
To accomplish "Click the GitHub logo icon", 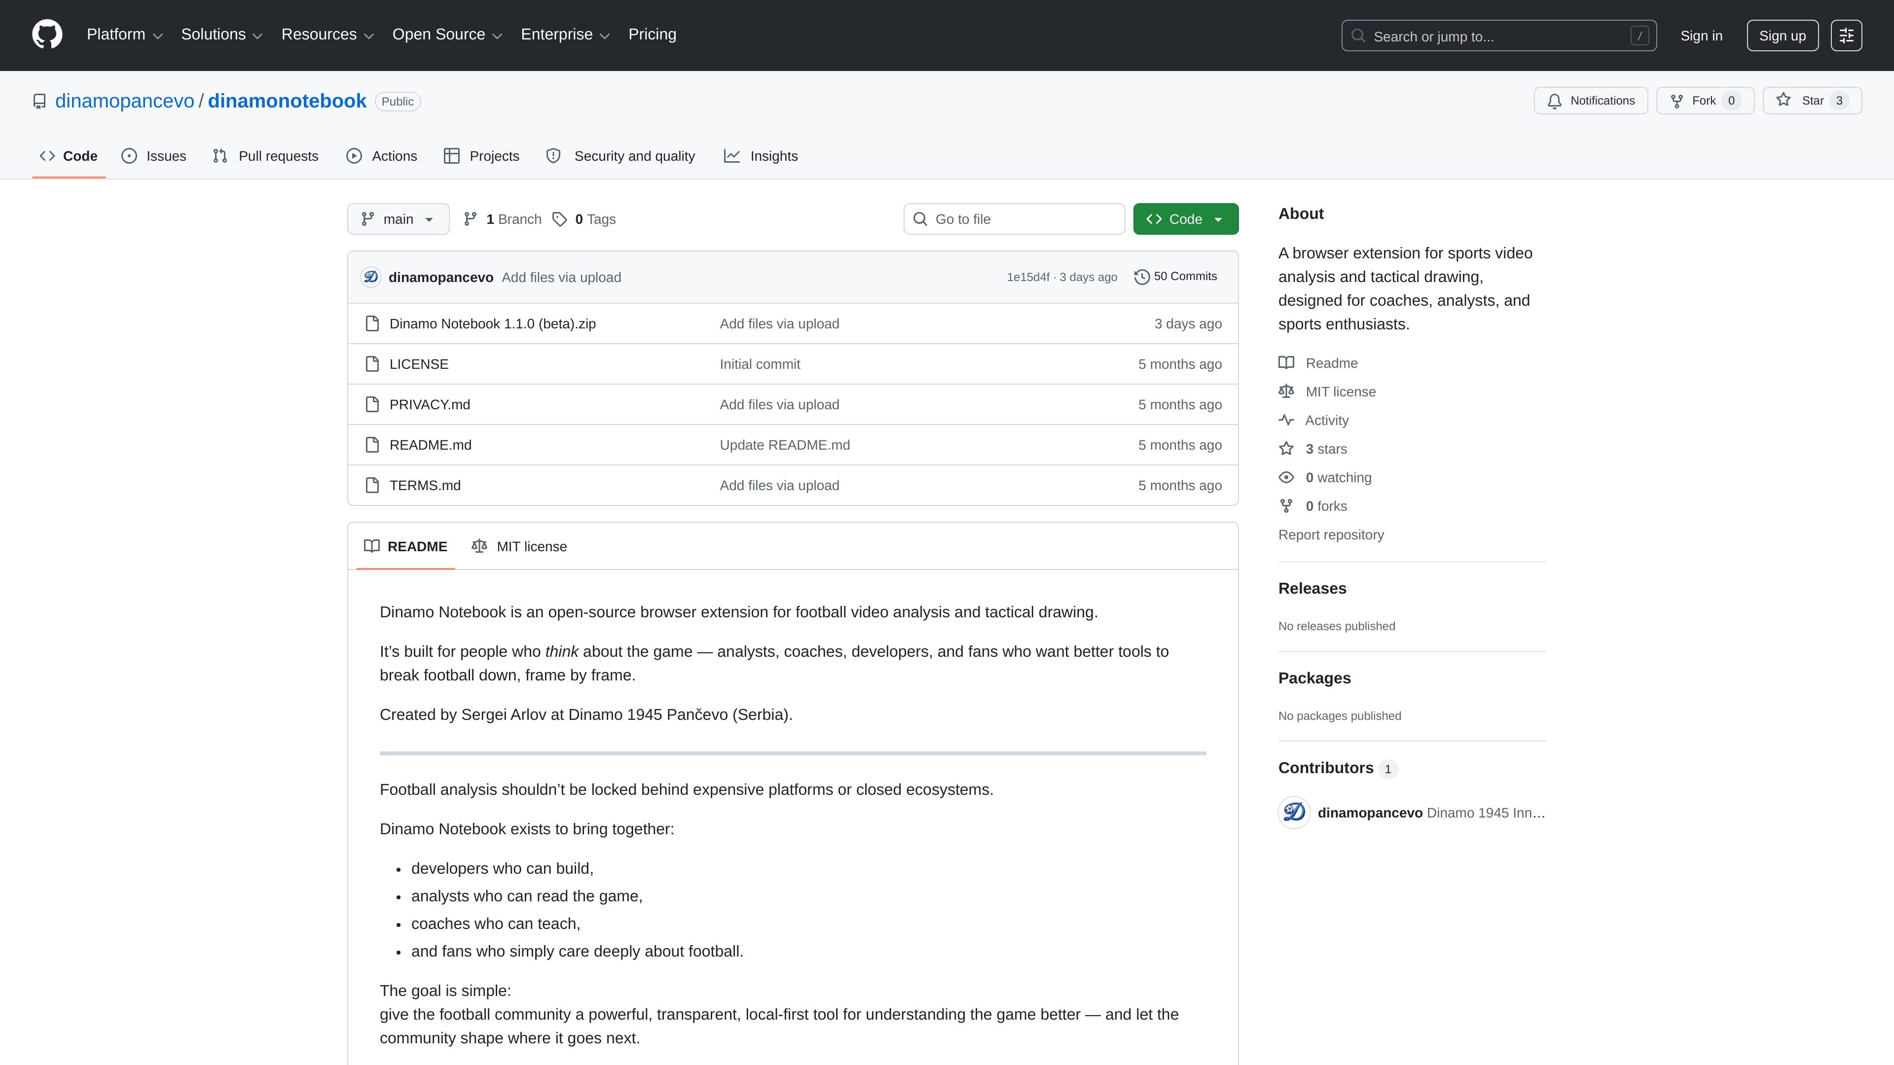I will point(47,35).
